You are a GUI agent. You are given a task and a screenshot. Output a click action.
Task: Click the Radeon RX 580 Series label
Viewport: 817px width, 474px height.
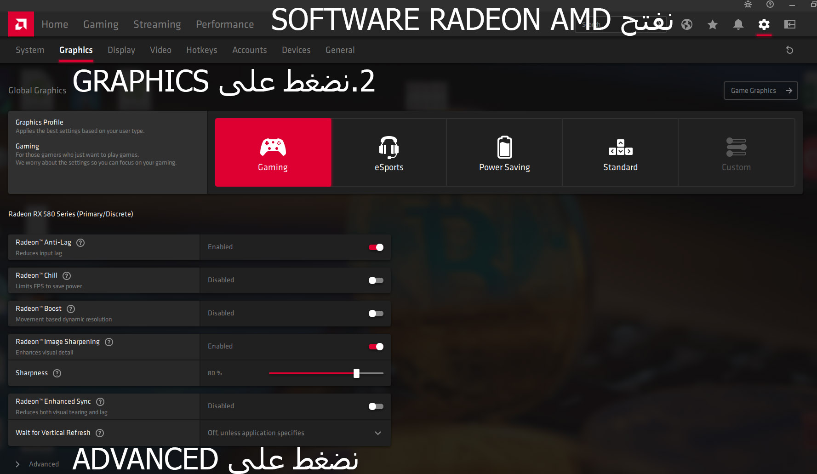(x=71, y=214)
